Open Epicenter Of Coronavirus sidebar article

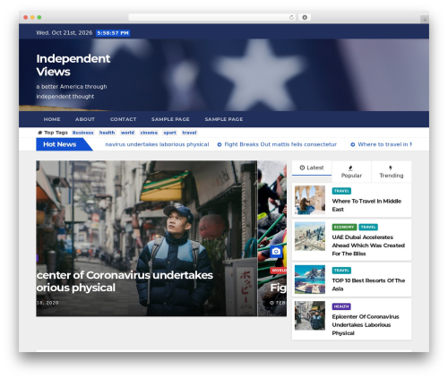click(x=366, y=325)
